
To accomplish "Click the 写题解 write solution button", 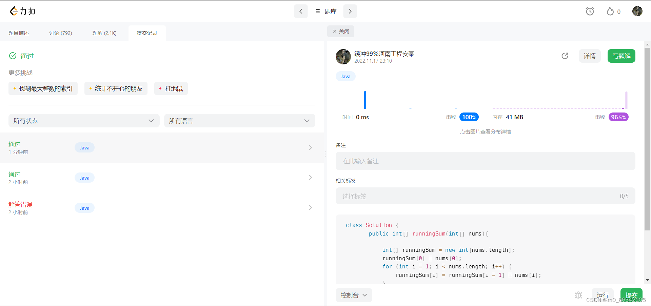I will tap(621, 56).
